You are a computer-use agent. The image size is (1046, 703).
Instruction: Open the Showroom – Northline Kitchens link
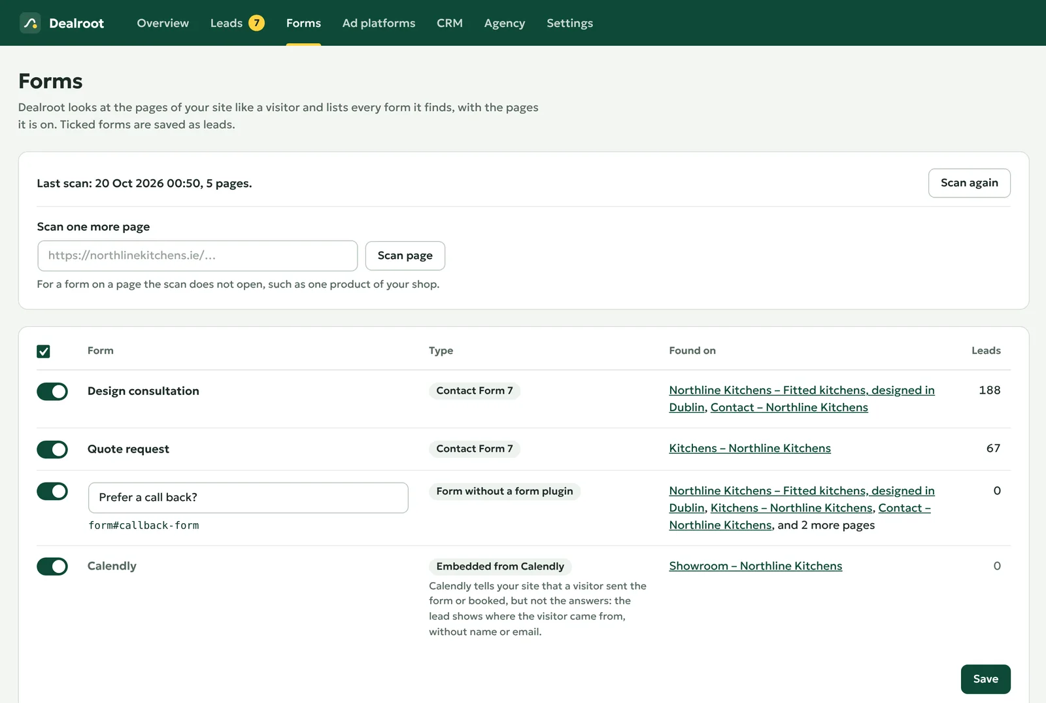(x=756, y=566)
